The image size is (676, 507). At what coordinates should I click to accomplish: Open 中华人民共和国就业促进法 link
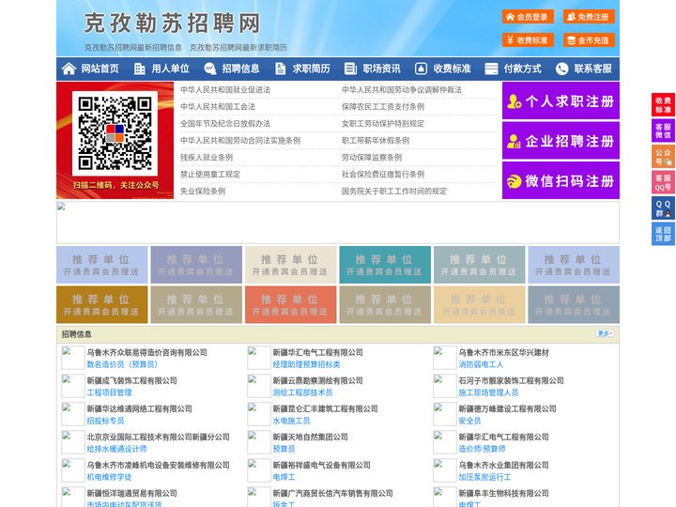click(225, 90)
